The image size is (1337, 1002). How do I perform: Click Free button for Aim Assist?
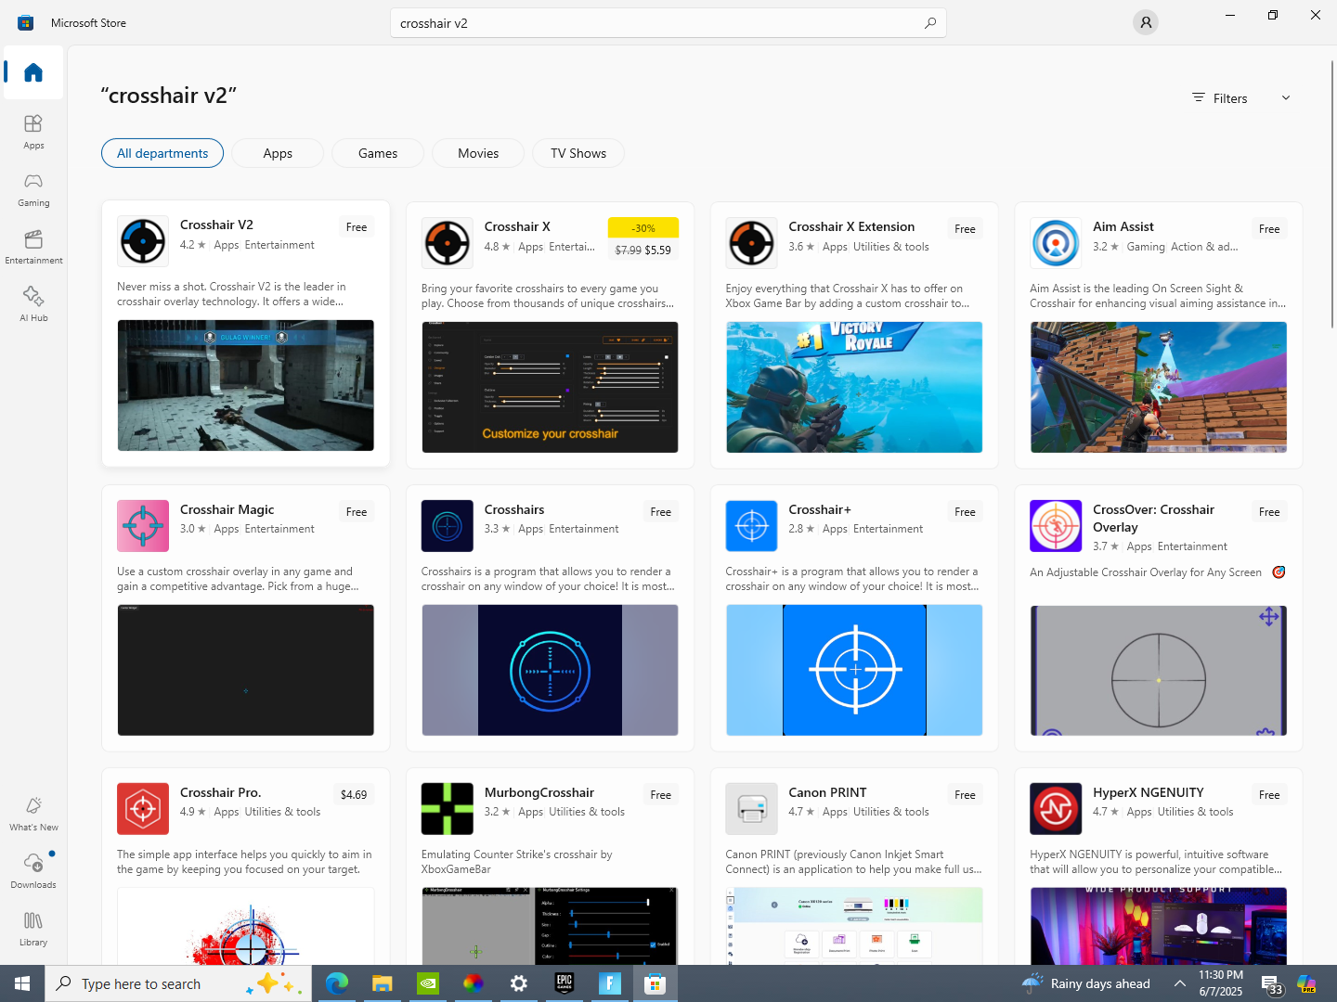pos(1269,229)
